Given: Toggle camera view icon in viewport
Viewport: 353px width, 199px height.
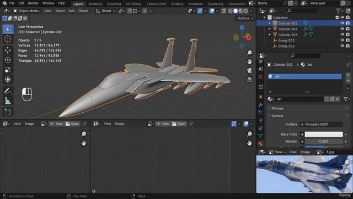Looking at the screenshot, I should click(x=249, y=70).
